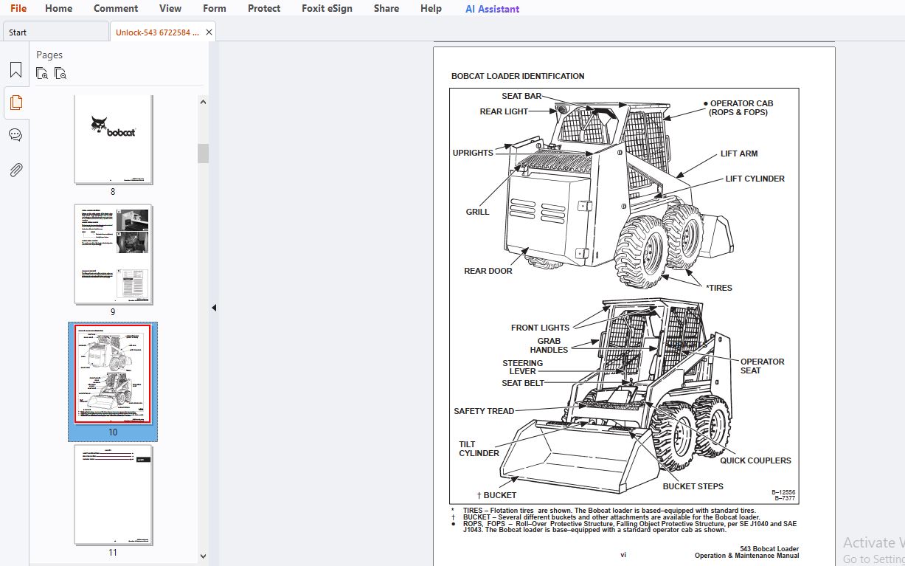Click the 'FRONT LIGHTS' label
Screen dimensions: 905x566
[540, 328]
